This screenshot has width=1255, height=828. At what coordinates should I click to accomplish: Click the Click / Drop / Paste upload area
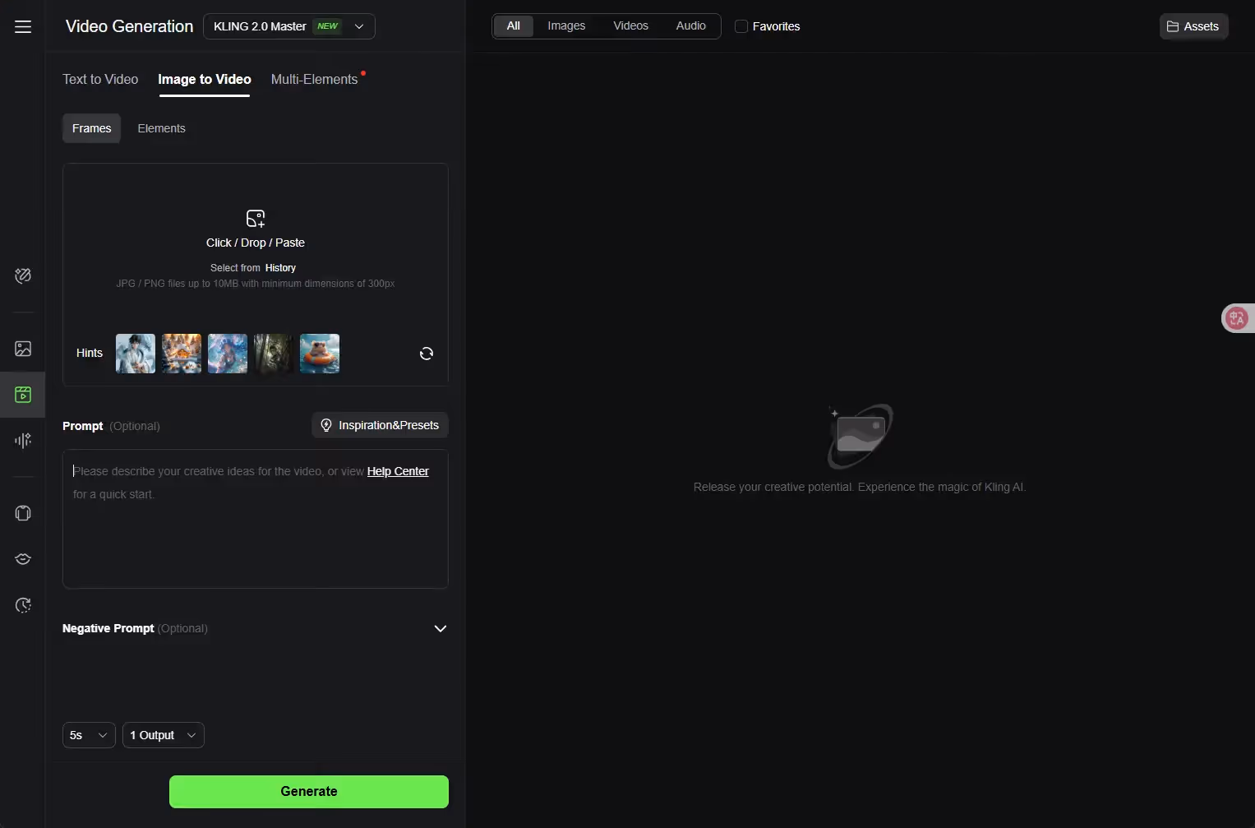(x=256, y=243)
